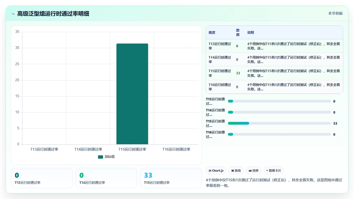Click the value 33 in the table
Image resolution: width=354 pixels, height=199 pixels.
pyautogui.click(x=238, y=73)
